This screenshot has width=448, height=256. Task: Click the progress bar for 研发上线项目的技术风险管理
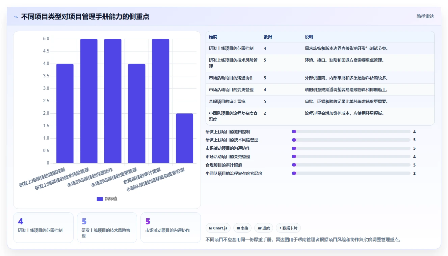pos(351,140)
